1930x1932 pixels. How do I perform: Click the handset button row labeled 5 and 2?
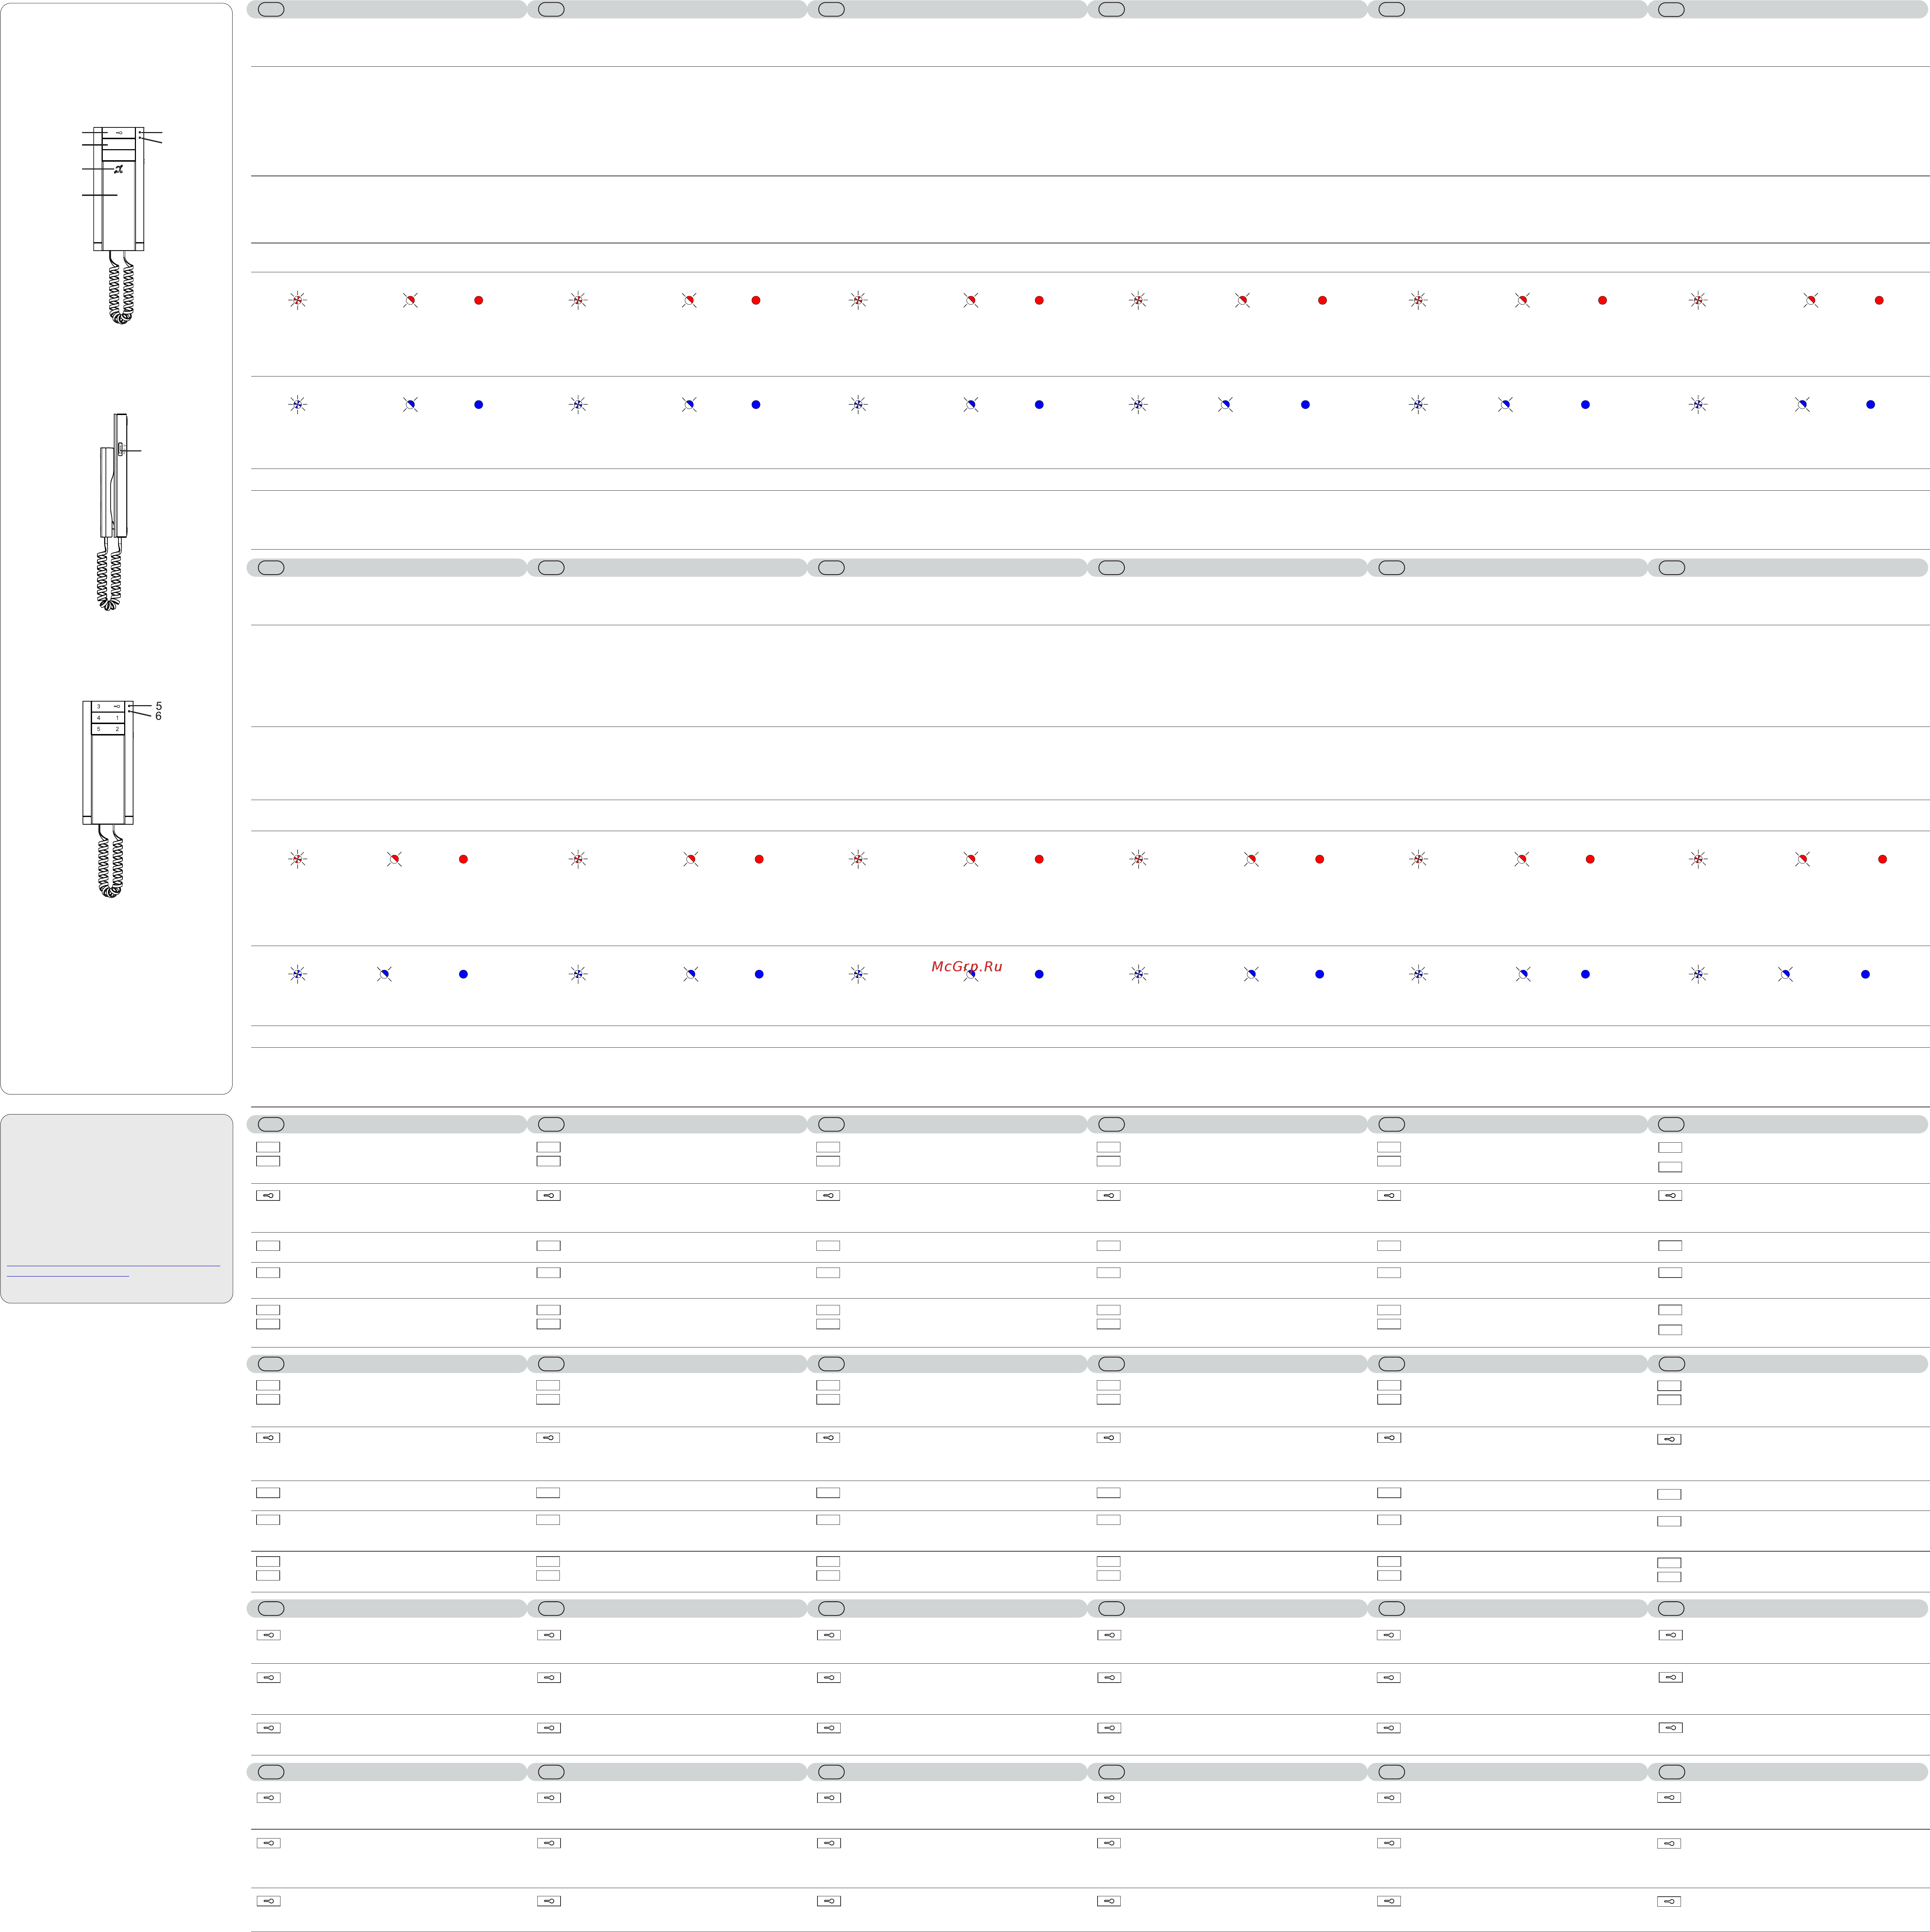click(x=108, y=729)
